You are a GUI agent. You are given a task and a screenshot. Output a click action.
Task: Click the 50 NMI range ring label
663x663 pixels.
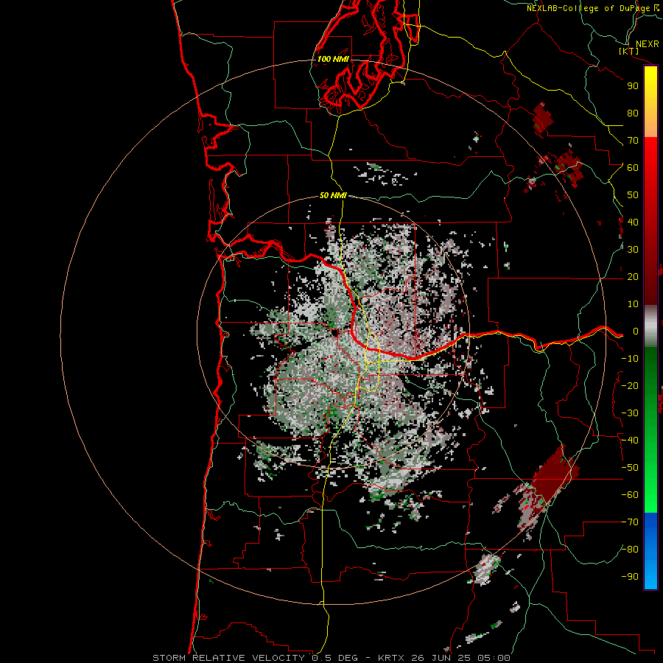coord(333,195)
